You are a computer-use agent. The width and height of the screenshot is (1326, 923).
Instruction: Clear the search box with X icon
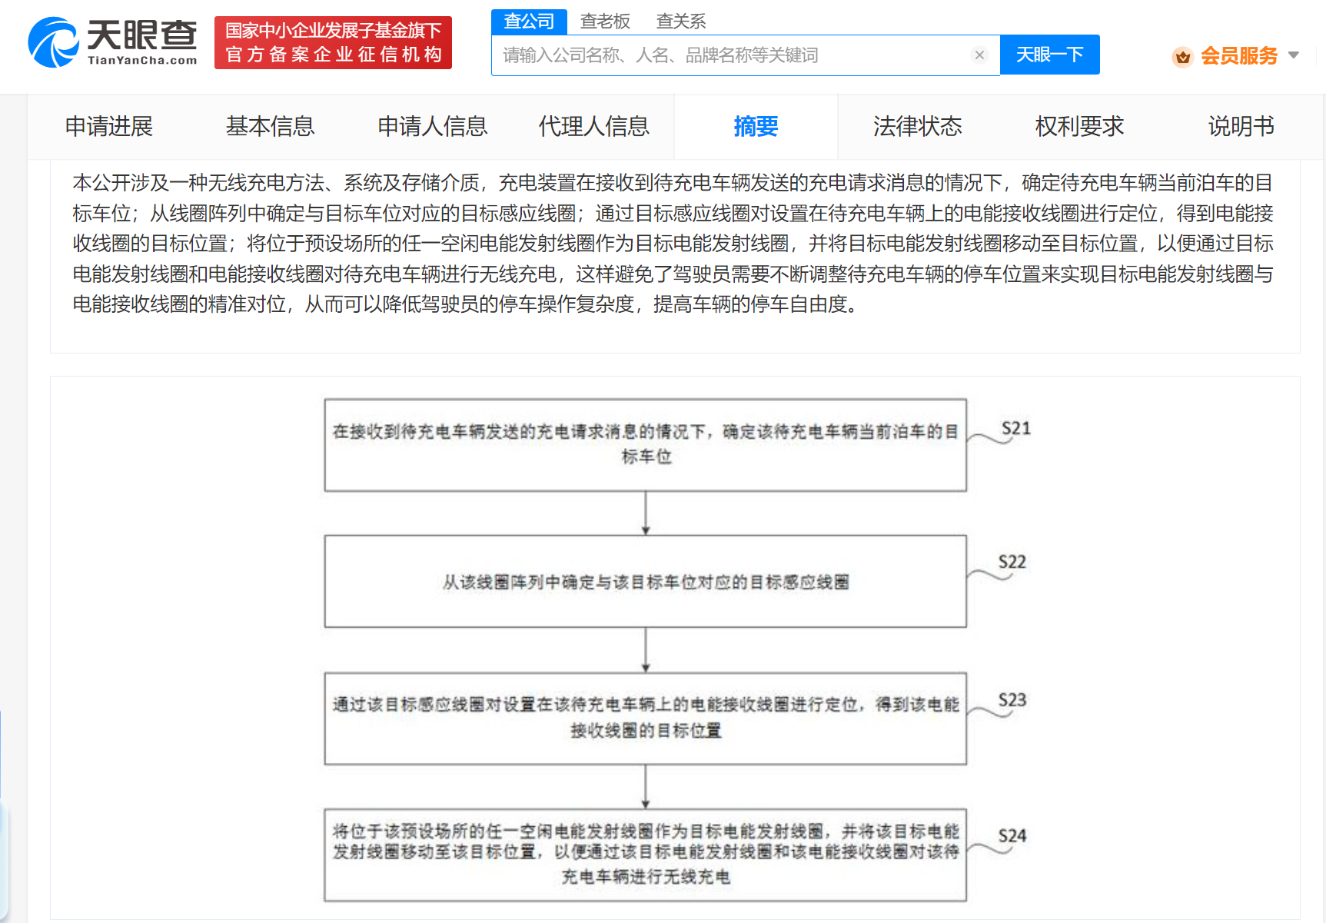coord(979,55)
